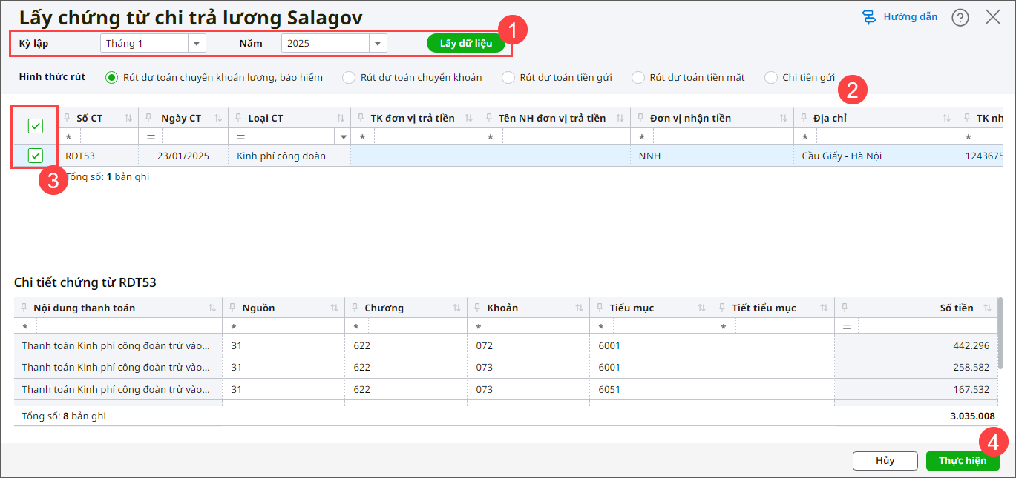The image size is (1016, 478).
Task: Select Rút dự toán tiền mặt option
Action: 638,77
